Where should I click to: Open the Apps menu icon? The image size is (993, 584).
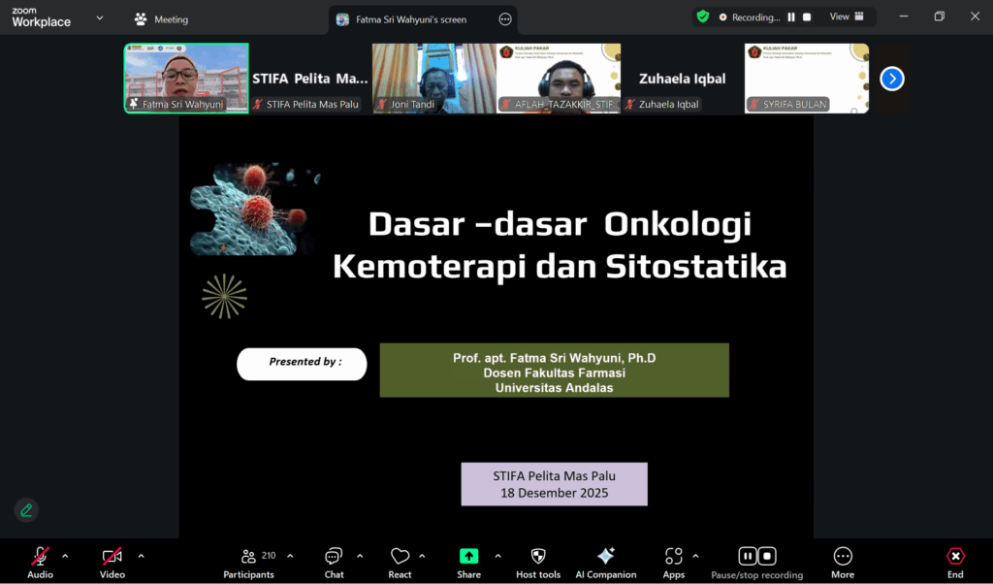(x=673, y=561)
